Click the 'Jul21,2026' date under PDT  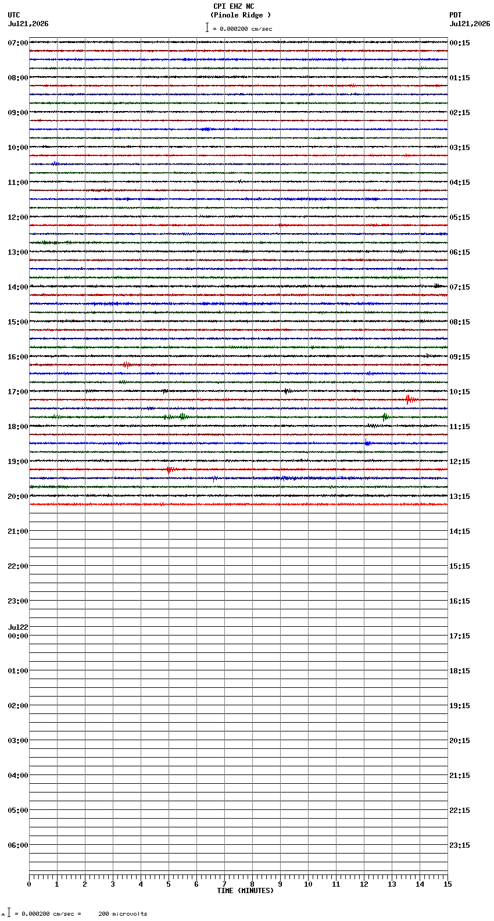[x=470, y=24]
